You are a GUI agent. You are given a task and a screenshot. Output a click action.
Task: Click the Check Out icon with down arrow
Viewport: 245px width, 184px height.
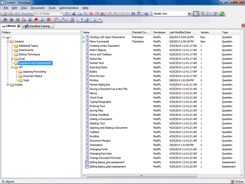94,20
